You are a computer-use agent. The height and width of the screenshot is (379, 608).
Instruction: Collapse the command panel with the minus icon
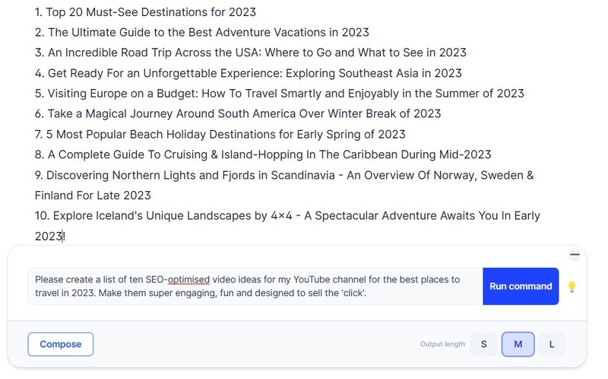[575, 255]
